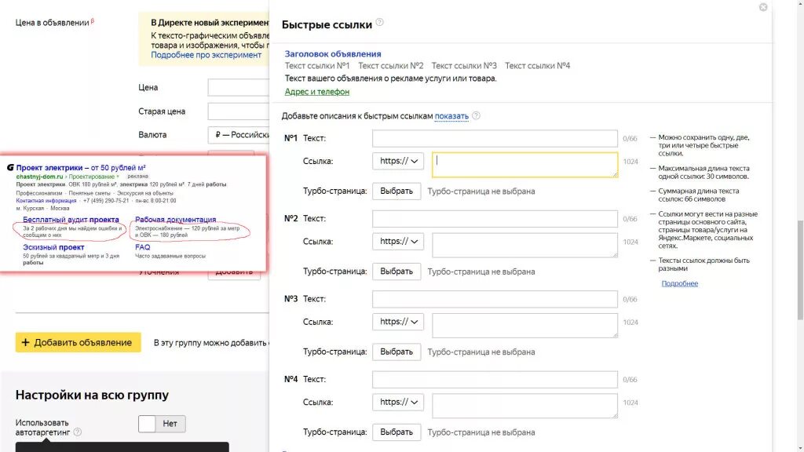Click help icon near автотаргетинг label
Image resolution: width=804 pixels, height=452 pixels.
click(x=77, y=432)
